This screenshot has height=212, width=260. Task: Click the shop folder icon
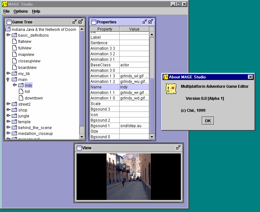click(x=14, y=110)
